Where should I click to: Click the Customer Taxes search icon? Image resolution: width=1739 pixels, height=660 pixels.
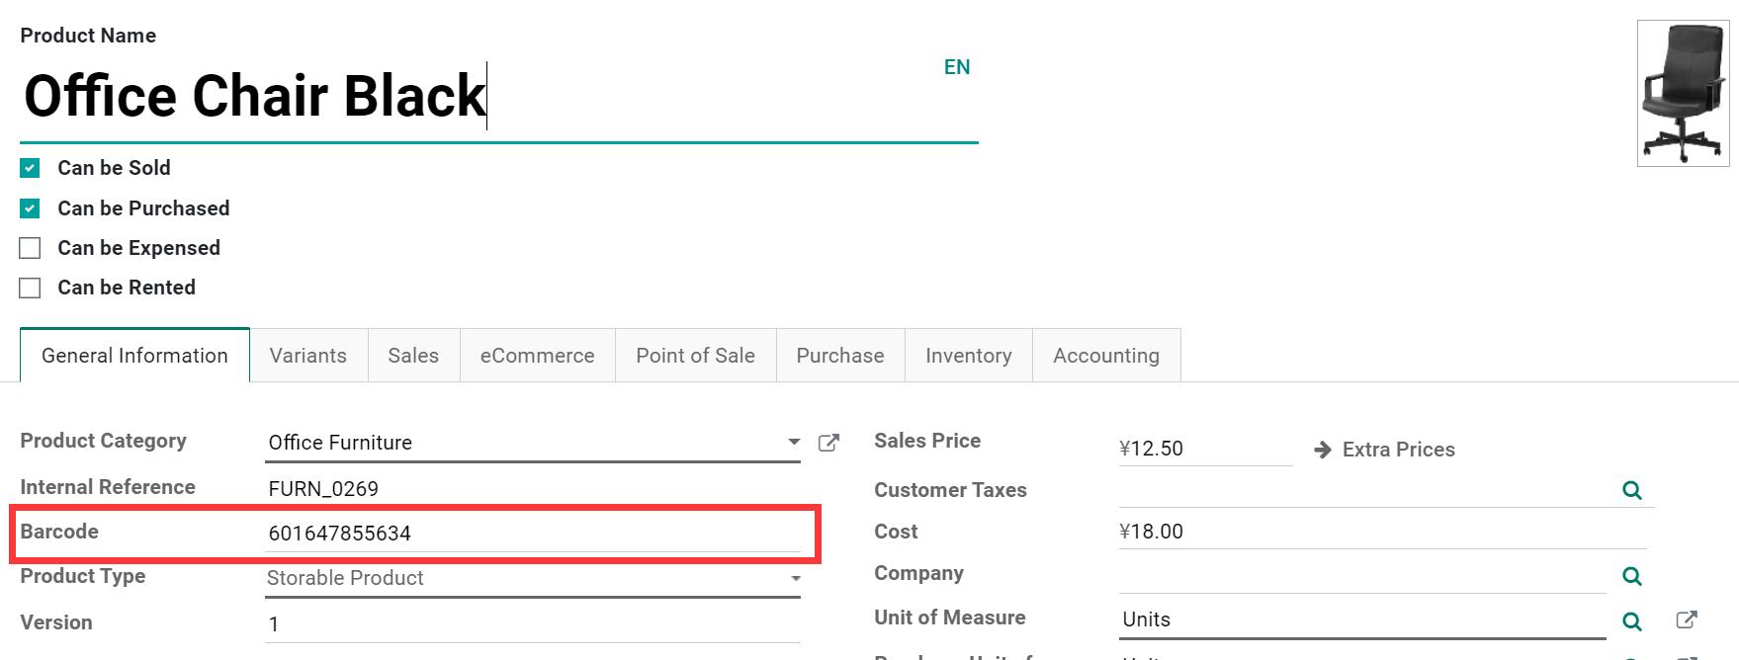click(1631, 490)
